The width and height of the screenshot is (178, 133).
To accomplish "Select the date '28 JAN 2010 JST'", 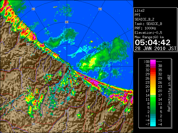I will click(156, 48).
